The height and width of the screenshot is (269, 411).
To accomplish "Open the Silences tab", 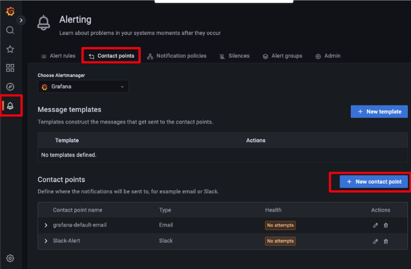I will 234,56.
